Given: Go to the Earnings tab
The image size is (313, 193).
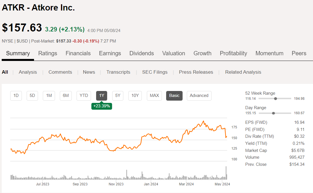Looking at the screenshot, I should (x=110, y=53).
